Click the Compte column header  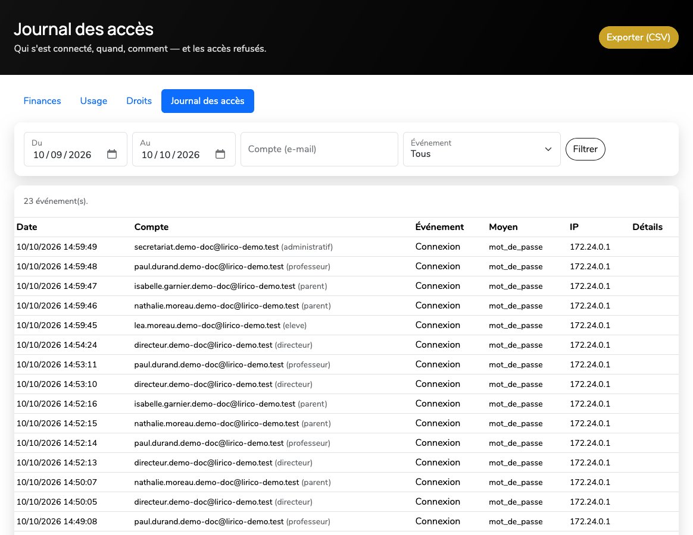point(151,227)
